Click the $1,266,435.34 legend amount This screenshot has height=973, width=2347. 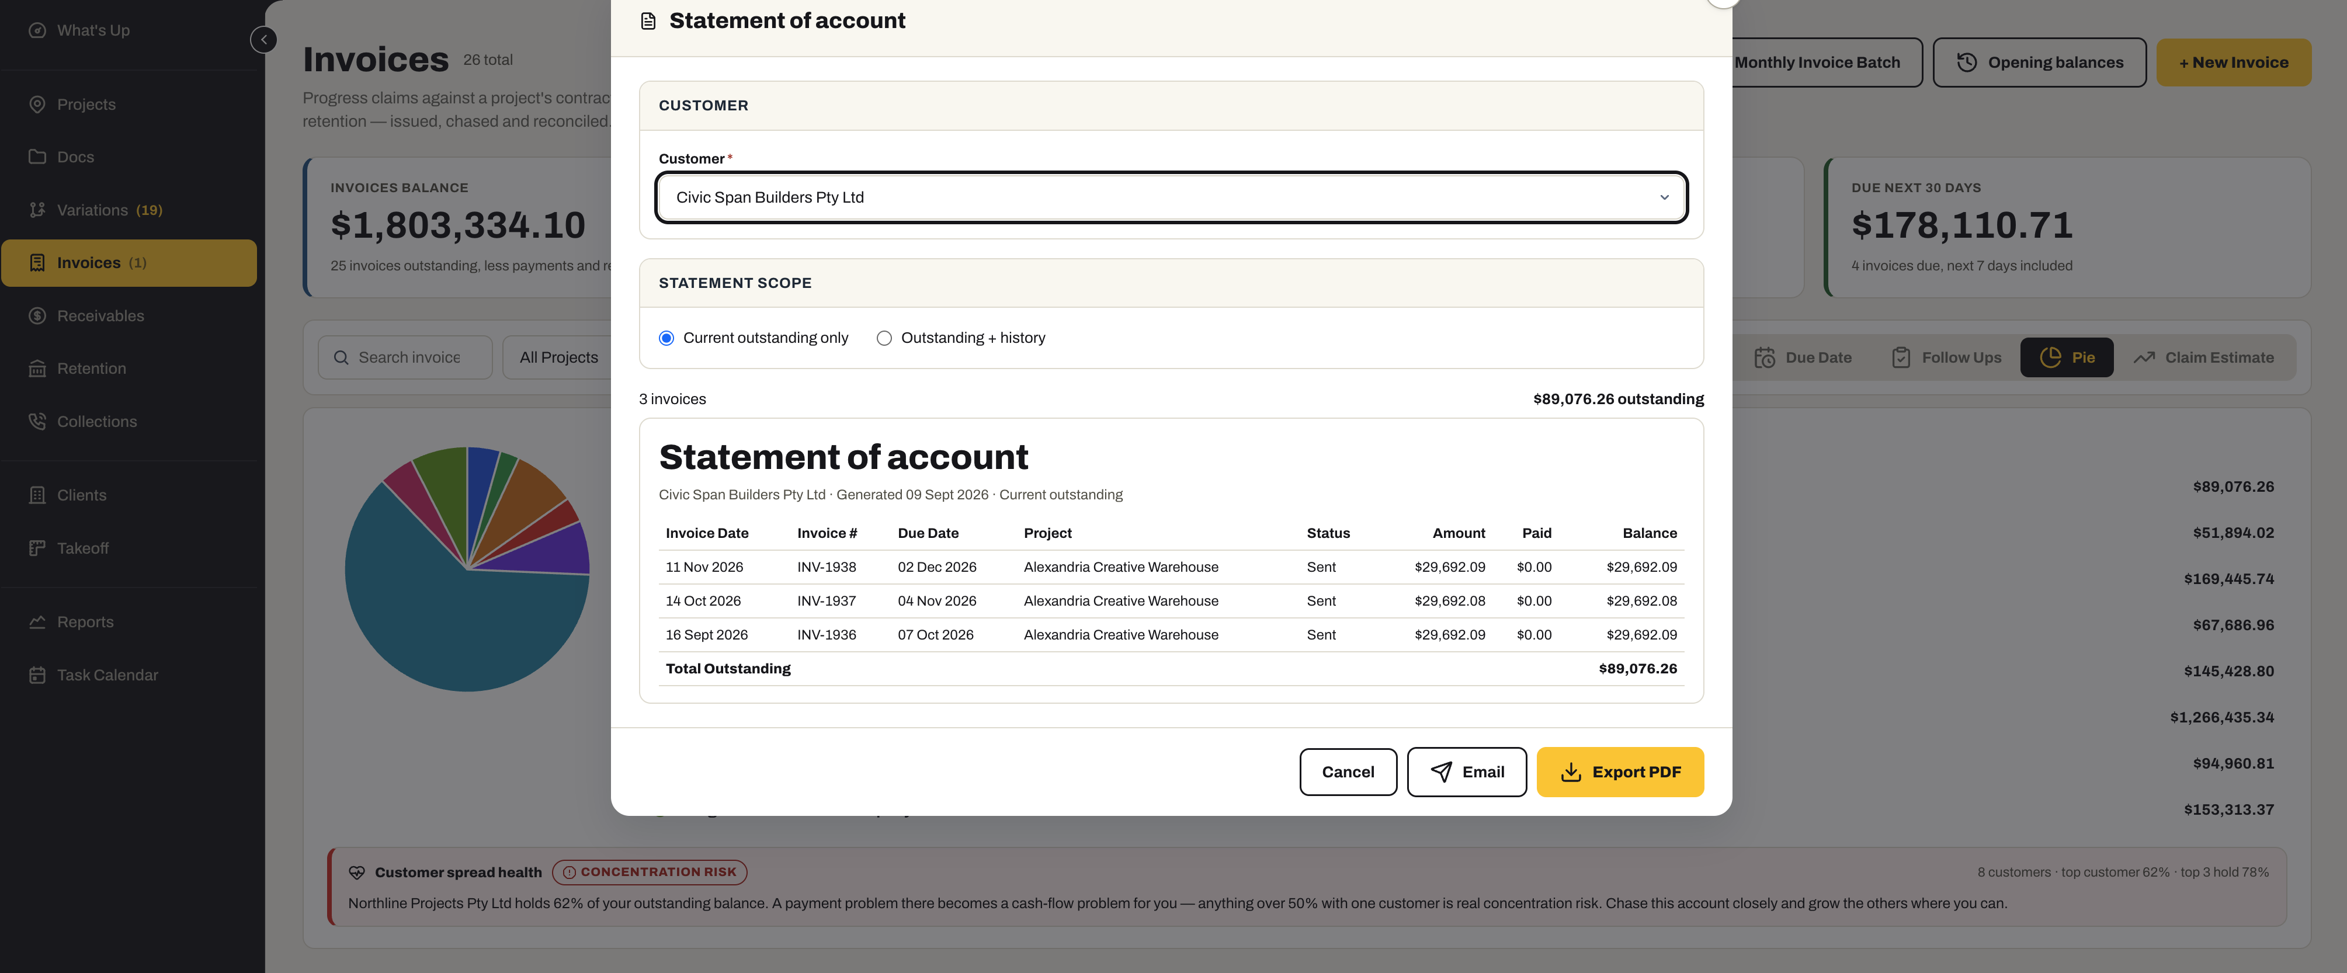(x=2221, y=718)
